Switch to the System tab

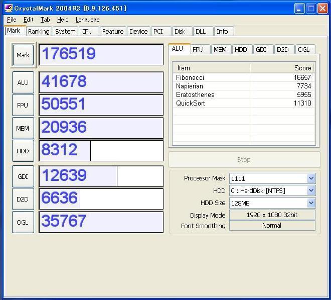pyautogui.click(x=65, y=31)
